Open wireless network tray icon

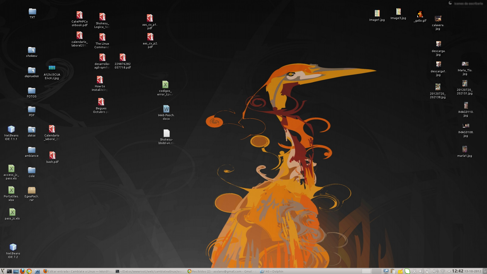pyautogui.click(x=443, y=271)
